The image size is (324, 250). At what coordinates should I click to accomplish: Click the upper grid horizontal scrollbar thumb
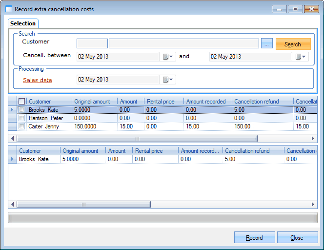pos(137,139)
